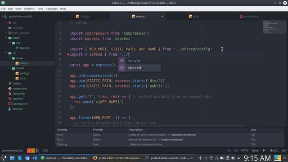The height and width of the screenshot is (162, 288).
Task: Switch to the package.json editor tab
Action: (x=249, y=16)
